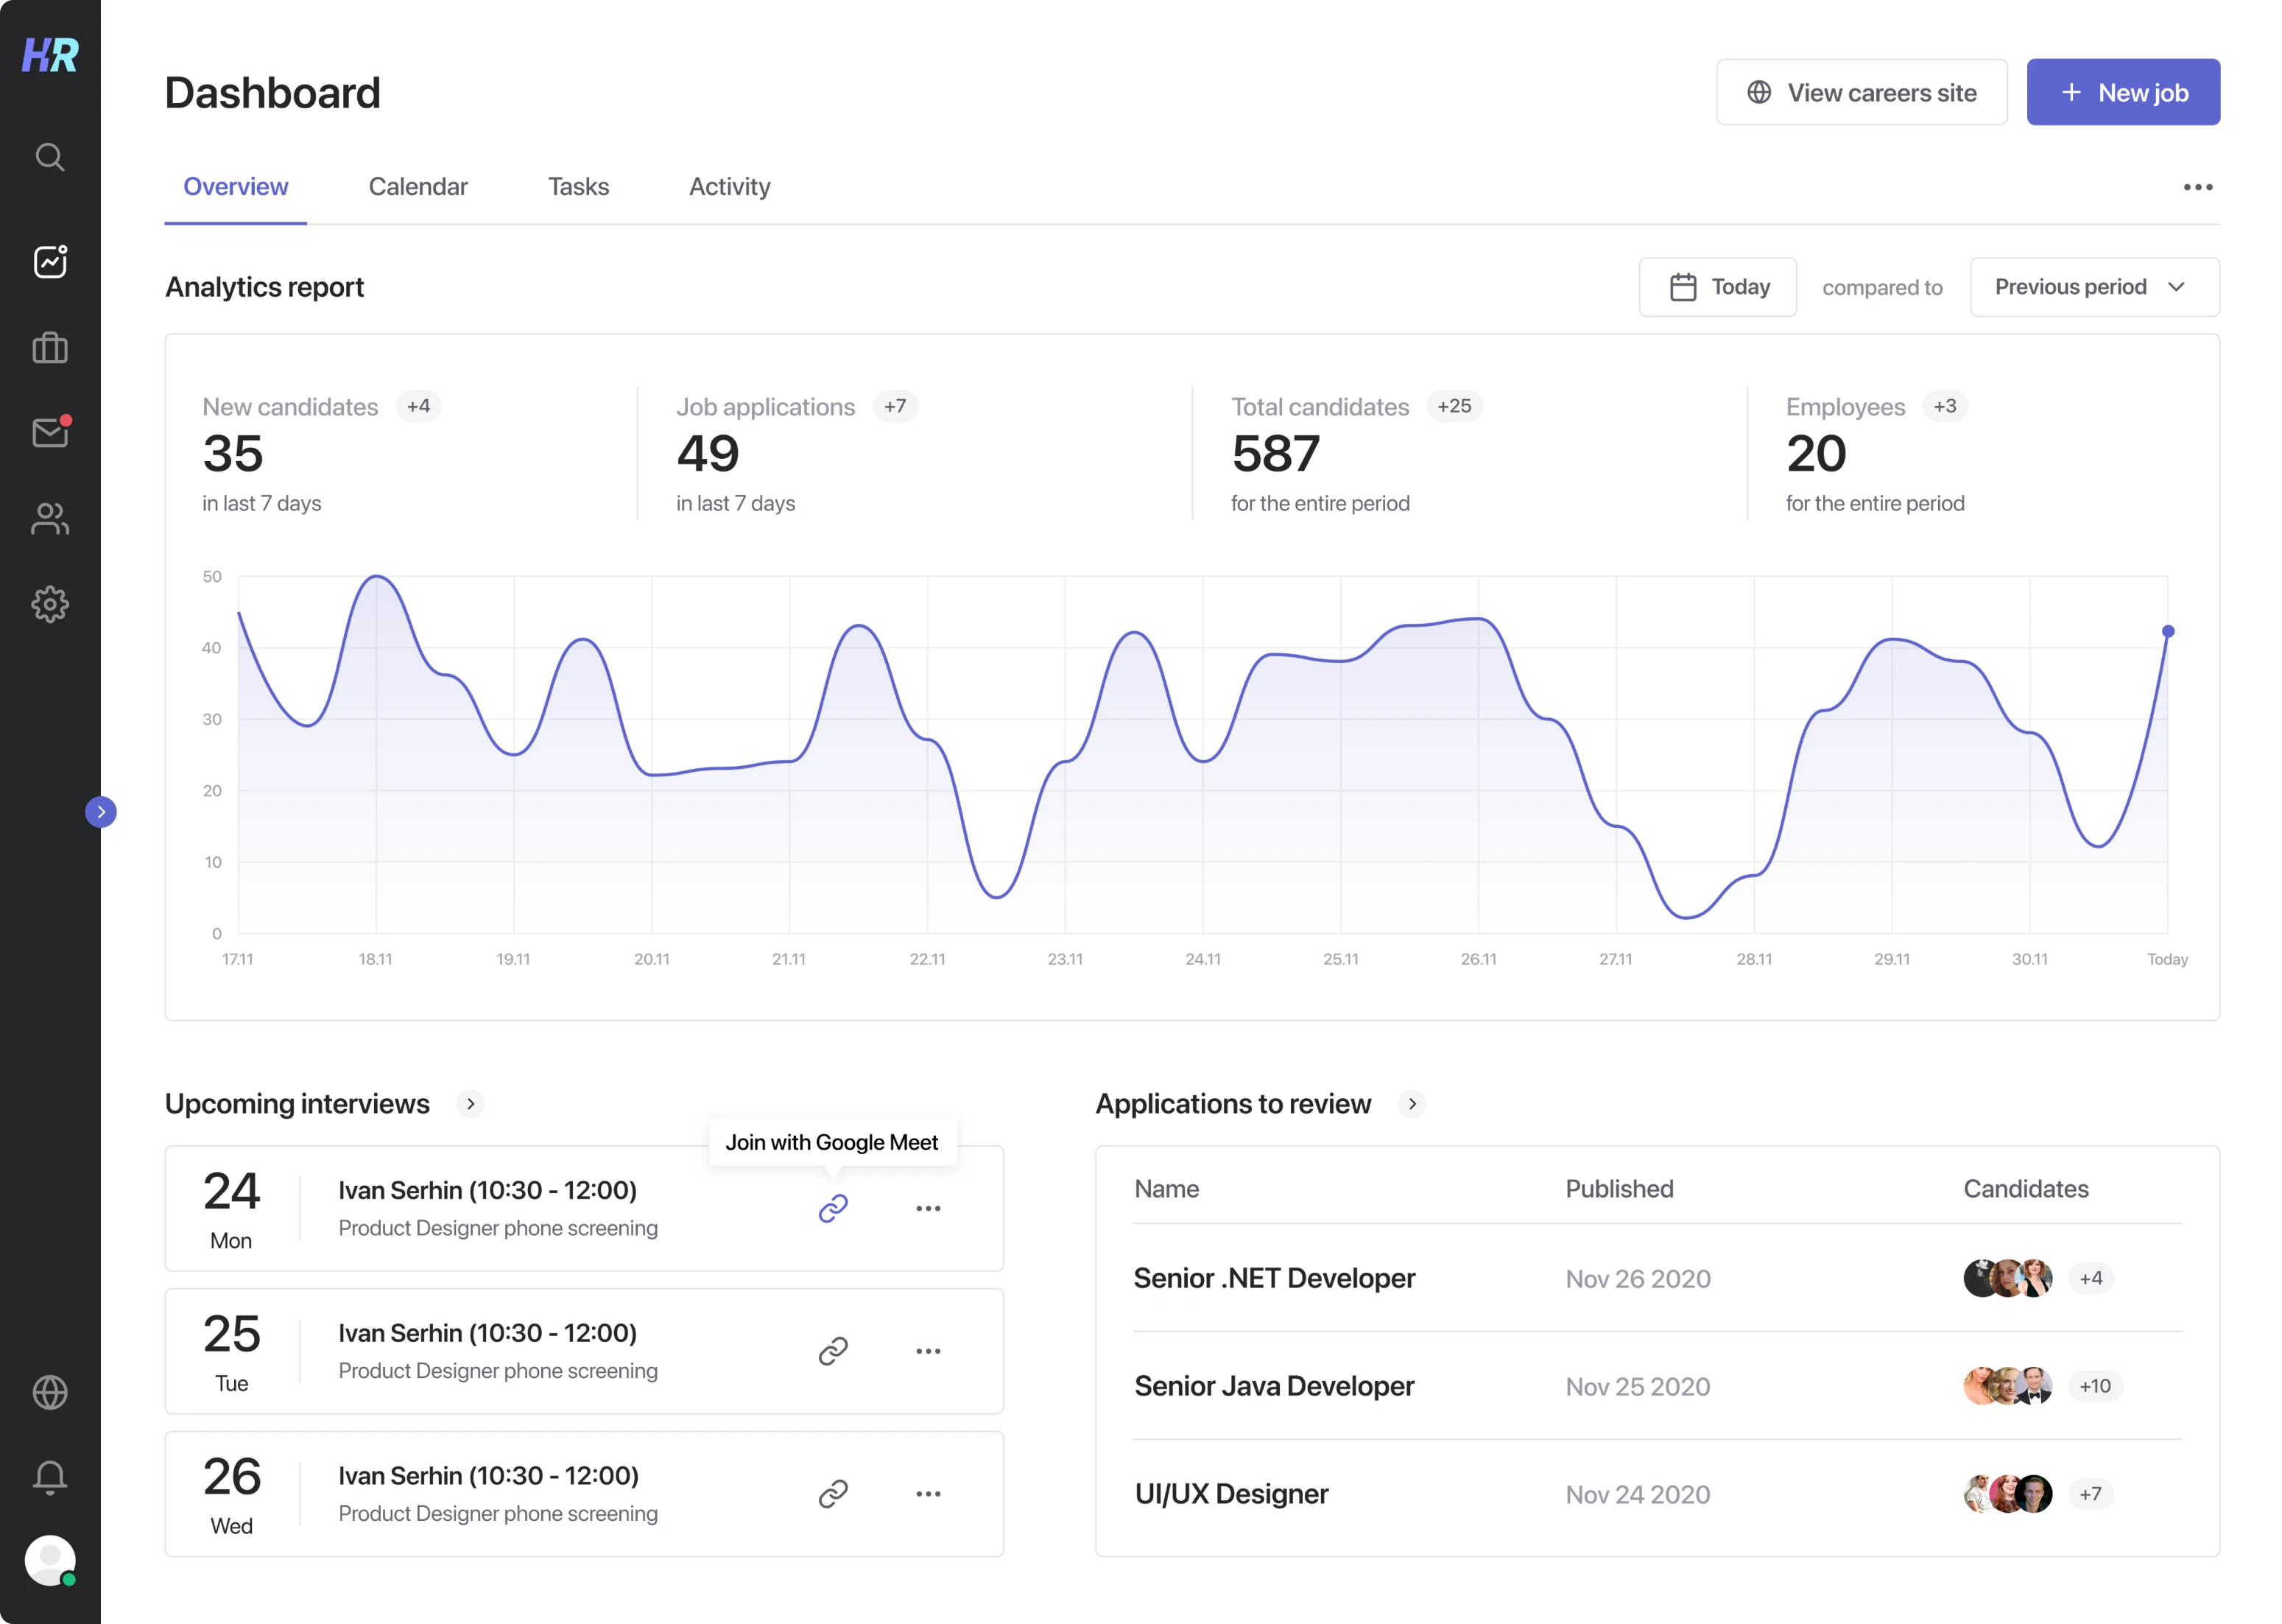The image size is (2282, 1624).
Task: Open the search icon in sidebar
Action: click(x=49, y=156)
